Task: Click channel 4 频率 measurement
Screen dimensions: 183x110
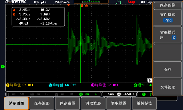Action: coord(143,85)
